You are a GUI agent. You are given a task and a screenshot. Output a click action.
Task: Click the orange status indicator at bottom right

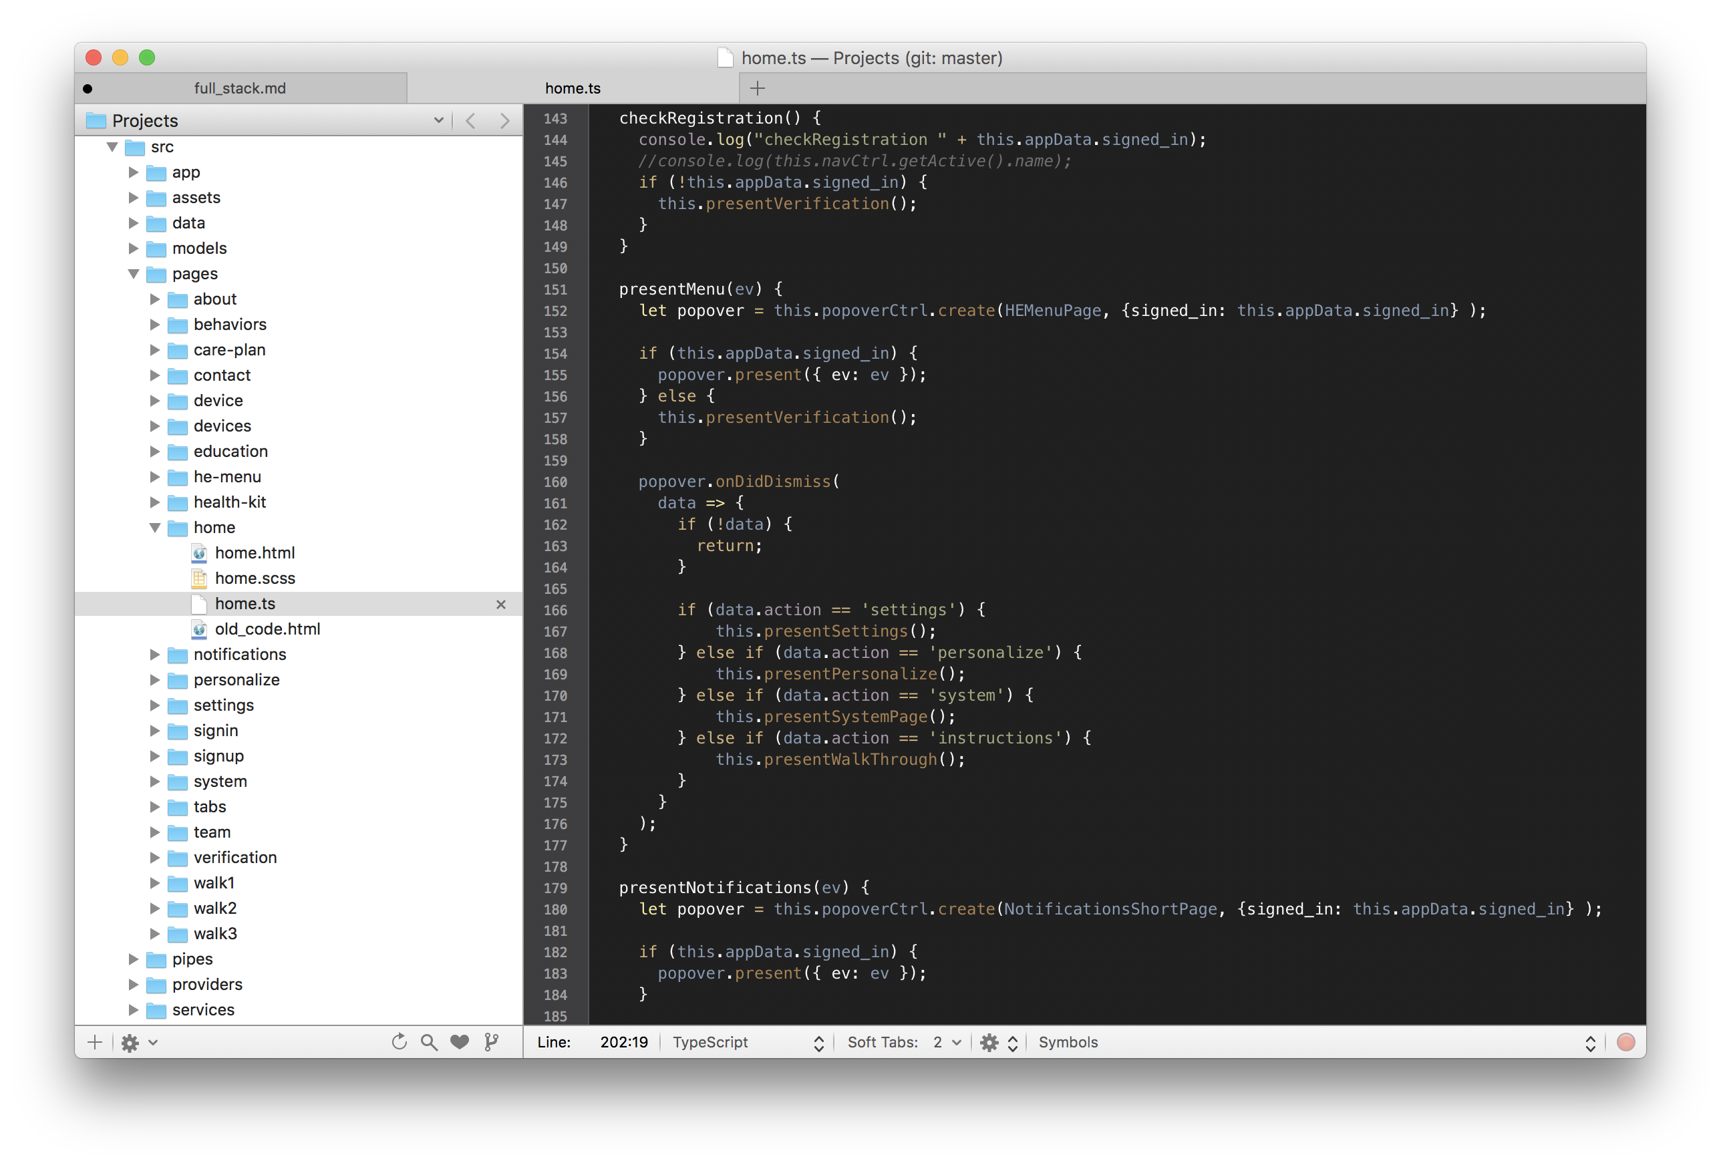[x=1626, y=1042]
